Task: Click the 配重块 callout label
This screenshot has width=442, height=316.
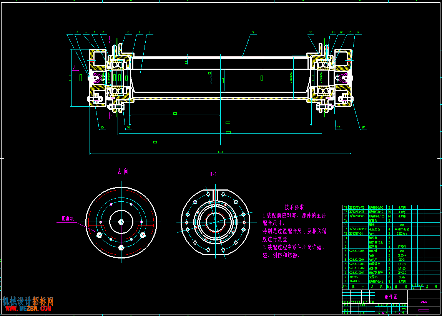Action: point(68,219)
